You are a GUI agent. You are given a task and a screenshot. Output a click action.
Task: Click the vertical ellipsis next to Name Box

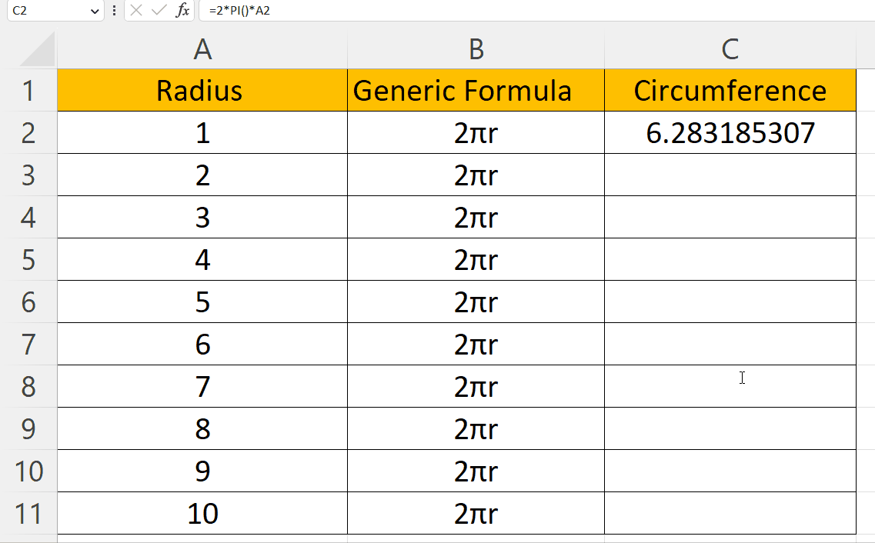pos(114,11)
